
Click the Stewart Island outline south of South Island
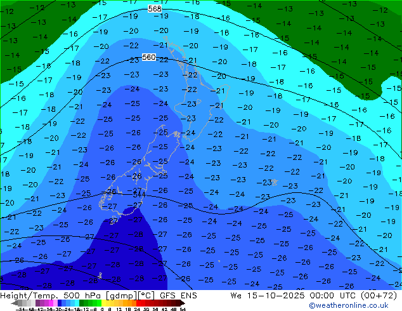[113, 221]
